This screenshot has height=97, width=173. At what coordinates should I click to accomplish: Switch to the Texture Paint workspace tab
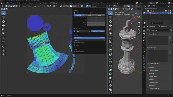click(x=62, y=3)
